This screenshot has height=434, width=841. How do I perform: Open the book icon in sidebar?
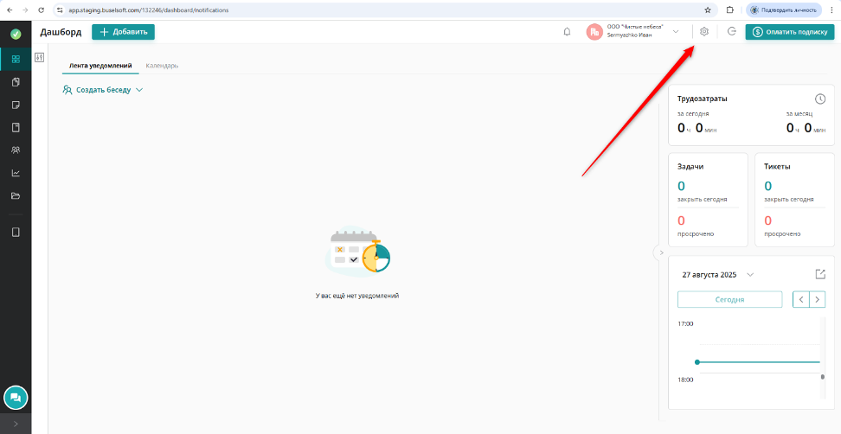tap(16, 128)
